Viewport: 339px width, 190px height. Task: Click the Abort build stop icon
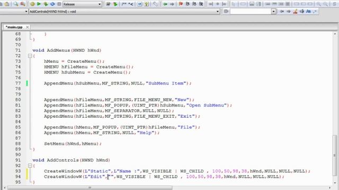click(59, 4)
